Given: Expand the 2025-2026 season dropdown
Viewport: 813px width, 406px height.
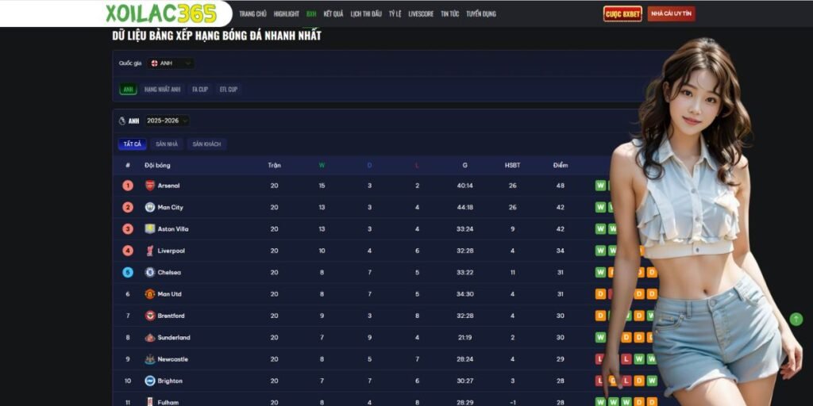Looking at the screenshot, I should [167, 121].
